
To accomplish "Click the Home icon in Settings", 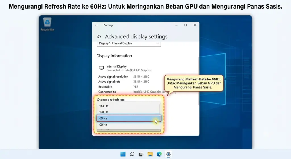I will coord(99,37).
